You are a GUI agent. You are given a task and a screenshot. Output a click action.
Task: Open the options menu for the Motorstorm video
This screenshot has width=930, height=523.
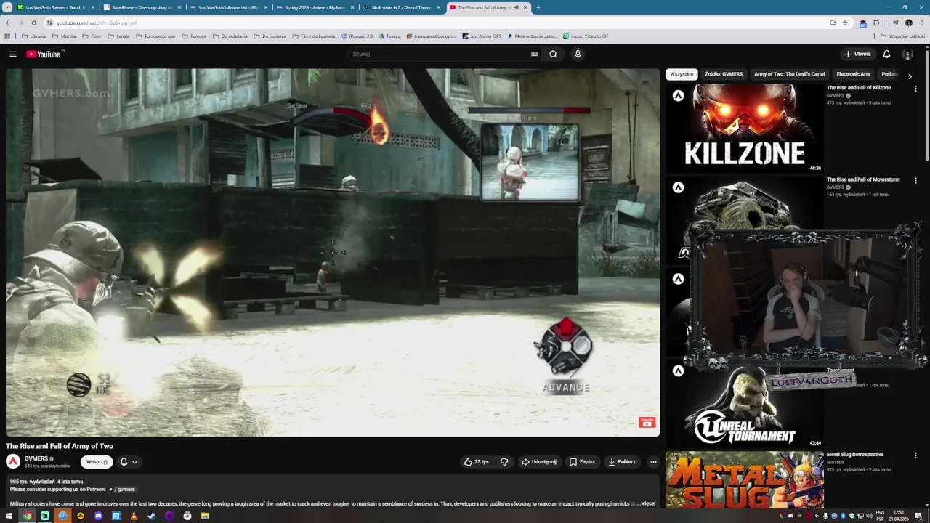[915, 180]
